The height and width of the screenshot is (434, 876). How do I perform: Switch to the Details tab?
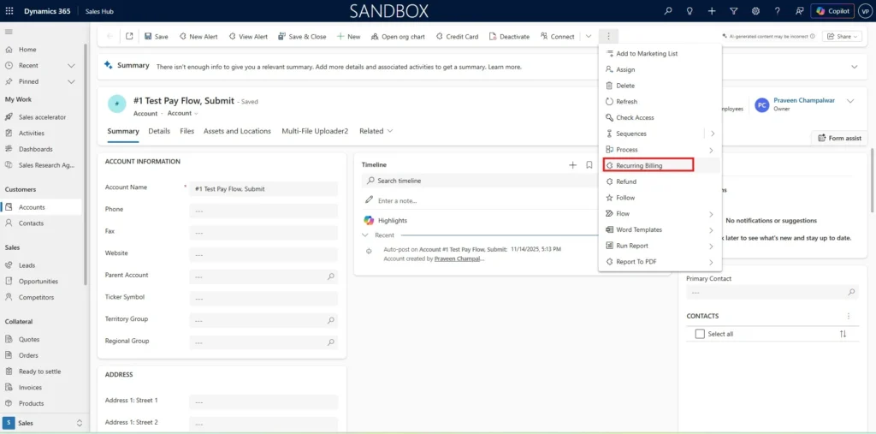159,131
